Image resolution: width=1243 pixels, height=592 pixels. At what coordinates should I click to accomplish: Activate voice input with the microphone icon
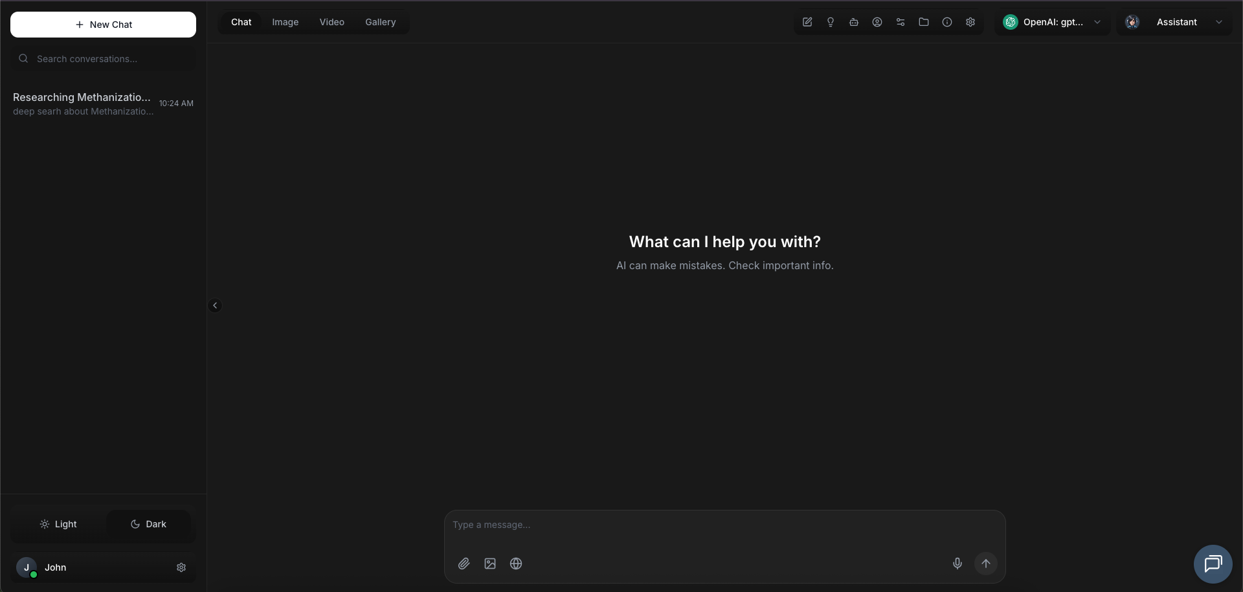coord(957,564)
